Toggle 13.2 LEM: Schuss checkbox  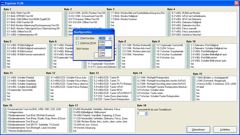(x=154, y=48)
